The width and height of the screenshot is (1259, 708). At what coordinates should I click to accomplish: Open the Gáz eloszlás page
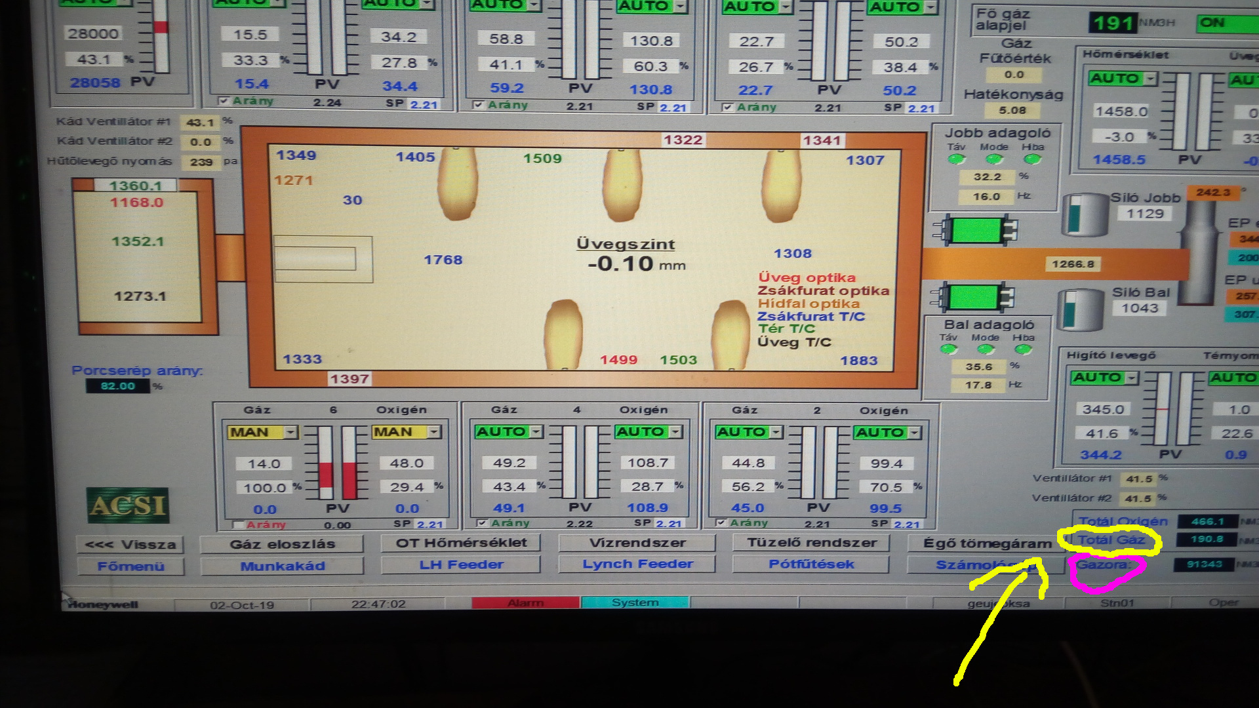[282, 544]
